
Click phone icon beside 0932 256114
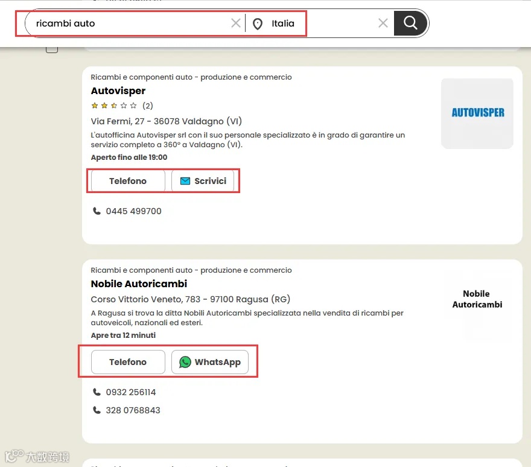pyautogui.click(x=97, y=392)
